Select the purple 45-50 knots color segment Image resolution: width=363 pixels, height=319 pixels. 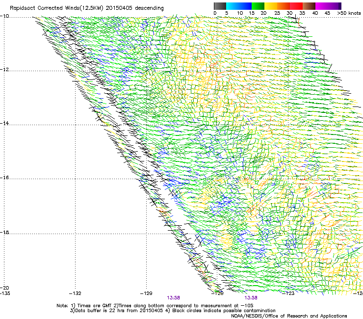pos(335,6)
